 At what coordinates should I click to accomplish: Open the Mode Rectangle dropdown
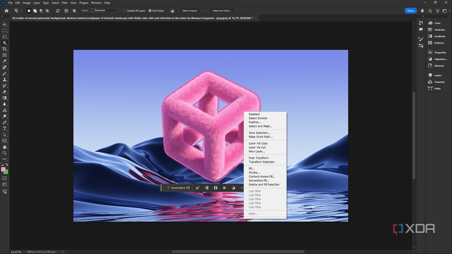pos(105,10)
